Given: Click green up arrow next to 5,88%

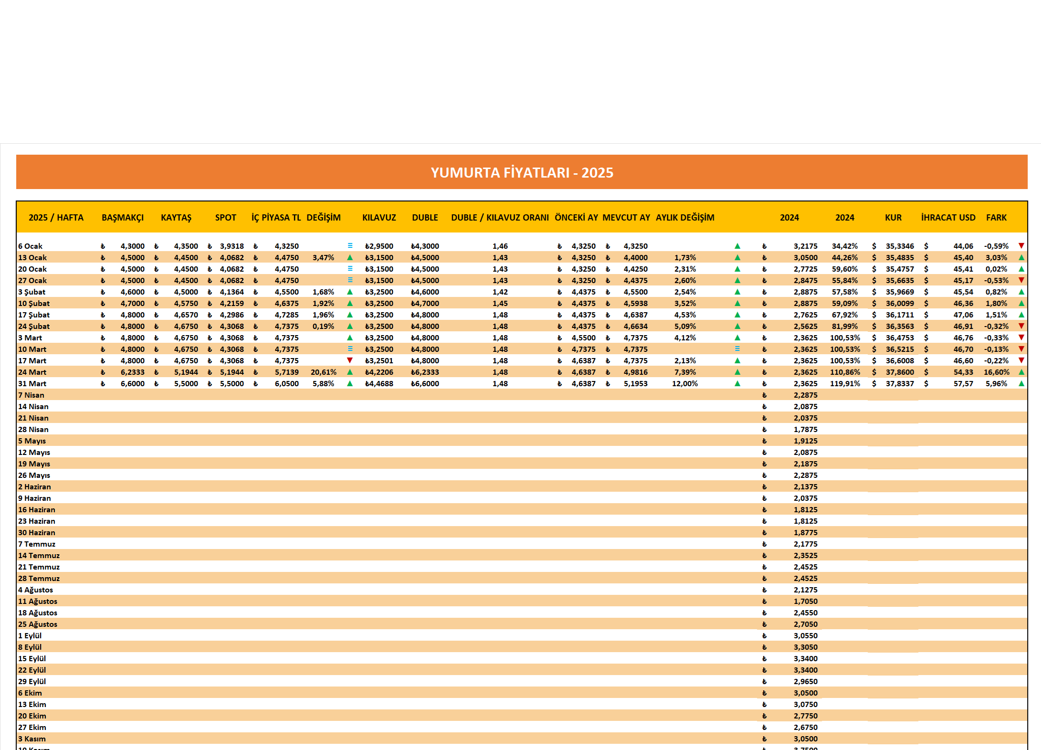Looking at the screenshot, I should pos(350,383).
